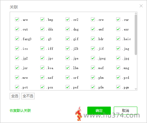Toggle the .heic checkbox
147x123 pixels.
pos(118,39)
